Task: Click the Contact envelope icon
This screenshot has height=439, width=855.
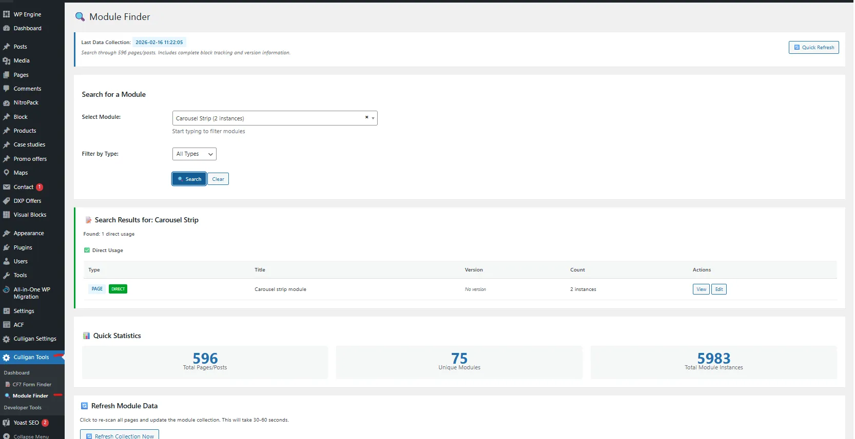Action: 6,187
